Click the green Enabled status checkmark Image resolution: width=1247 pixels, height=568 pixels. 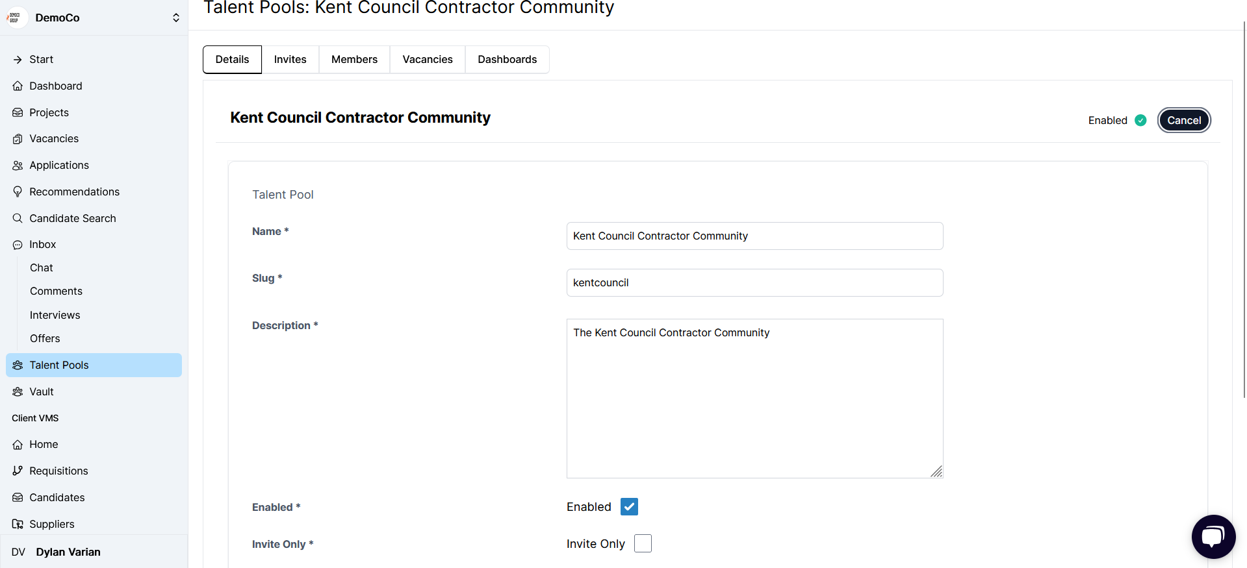pos(1140,120)
